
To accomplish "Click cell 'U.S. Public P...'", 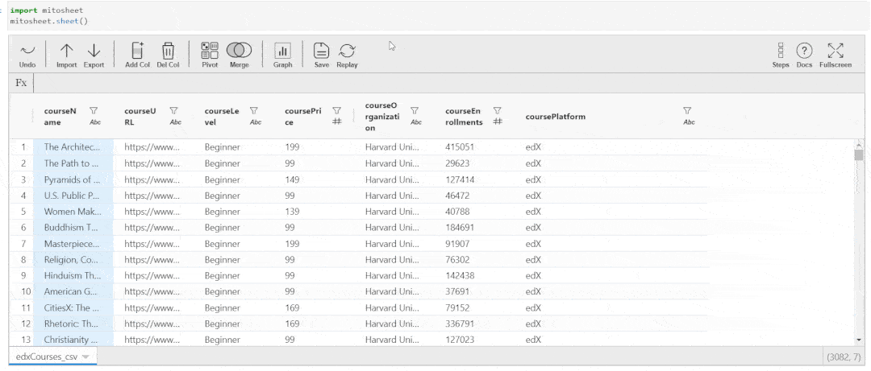I will coord(73,196).
